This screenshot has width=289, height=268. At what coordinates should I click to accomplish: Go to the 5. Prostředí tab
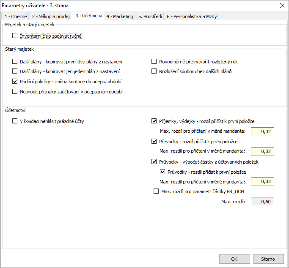tap(150, 16)
